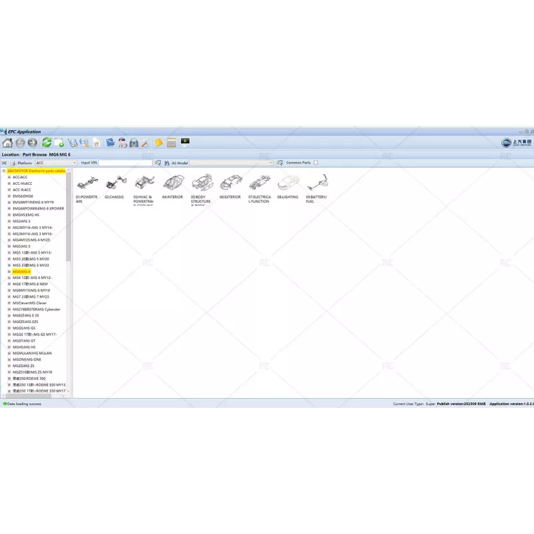The image size is (534, 534).
Task: Click the AS Model button
Action: click(x=179, y=162)
